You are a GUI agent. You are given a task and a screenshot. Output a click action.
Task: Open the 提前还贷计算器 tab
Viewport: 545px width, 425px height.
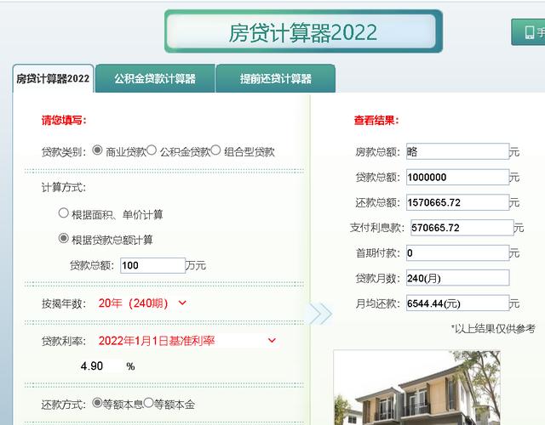point(275,79)
